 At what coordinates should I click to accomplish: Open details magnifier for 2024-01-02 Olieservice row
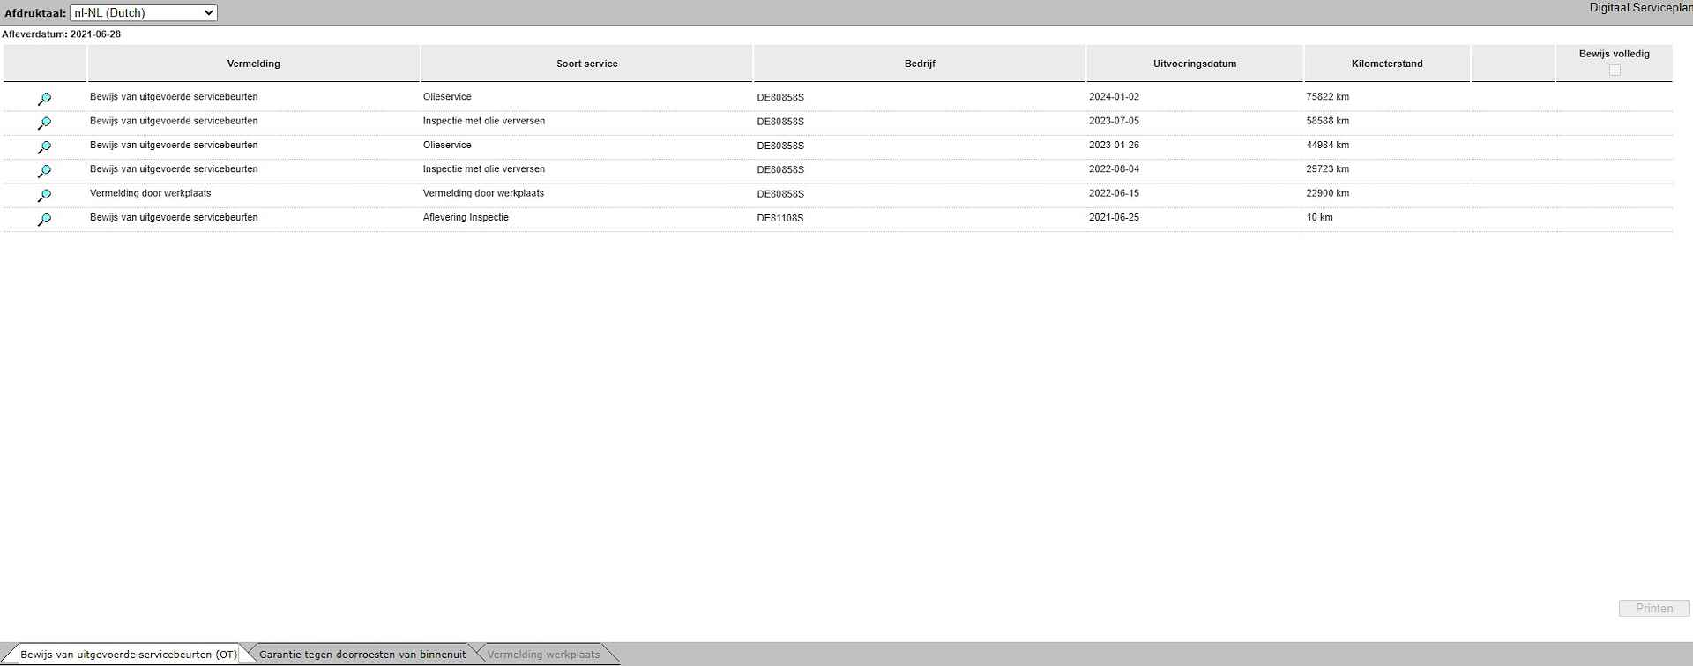tap(44, 99)
